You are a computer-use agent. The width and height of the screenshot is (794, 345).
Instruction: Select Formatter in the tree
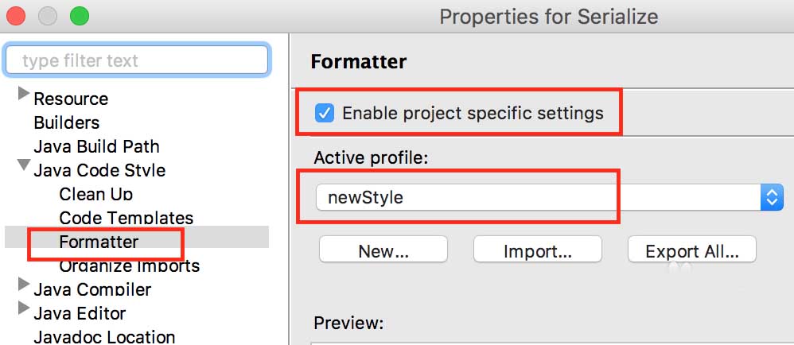(x=99, y=242)
